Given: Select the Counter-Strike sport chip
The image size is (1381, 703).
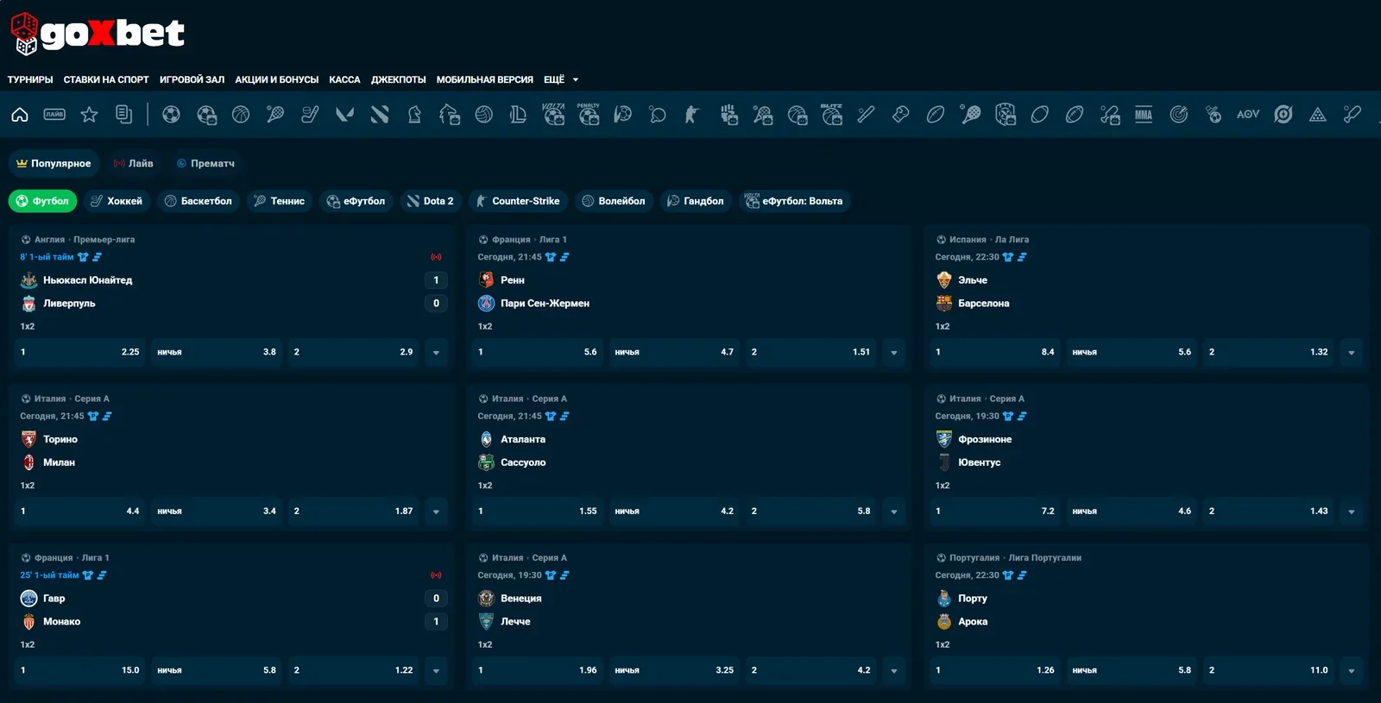Looking at the screenshot, I should pos(518,201).
